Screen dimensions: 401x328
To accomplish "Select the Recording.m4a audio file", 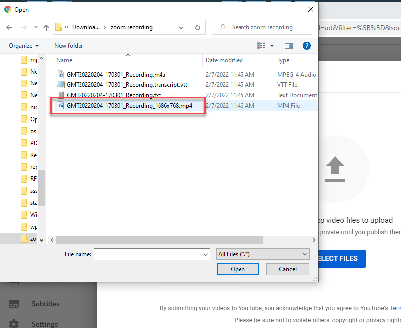I will 116,75.
